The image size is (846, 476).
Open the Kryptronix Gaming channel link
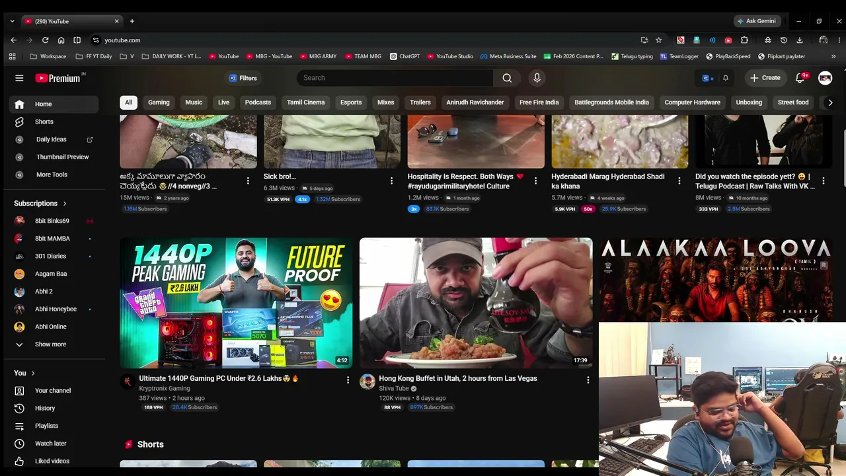pyautogui.click(x=165, y=389)
